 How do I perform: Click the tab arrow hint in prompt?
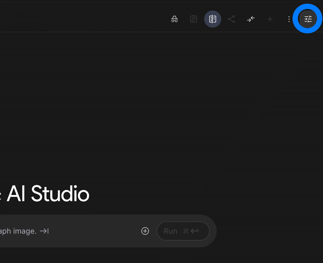pos(44,231)
